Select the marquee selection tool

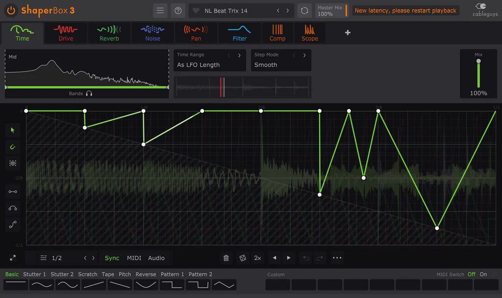click(x=13, y=163)
